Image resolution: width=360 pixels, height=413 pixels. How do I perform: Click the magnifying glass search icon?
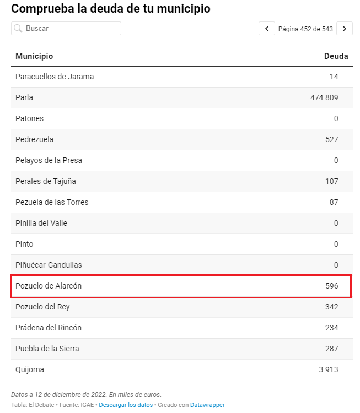[x=18, y=29]
